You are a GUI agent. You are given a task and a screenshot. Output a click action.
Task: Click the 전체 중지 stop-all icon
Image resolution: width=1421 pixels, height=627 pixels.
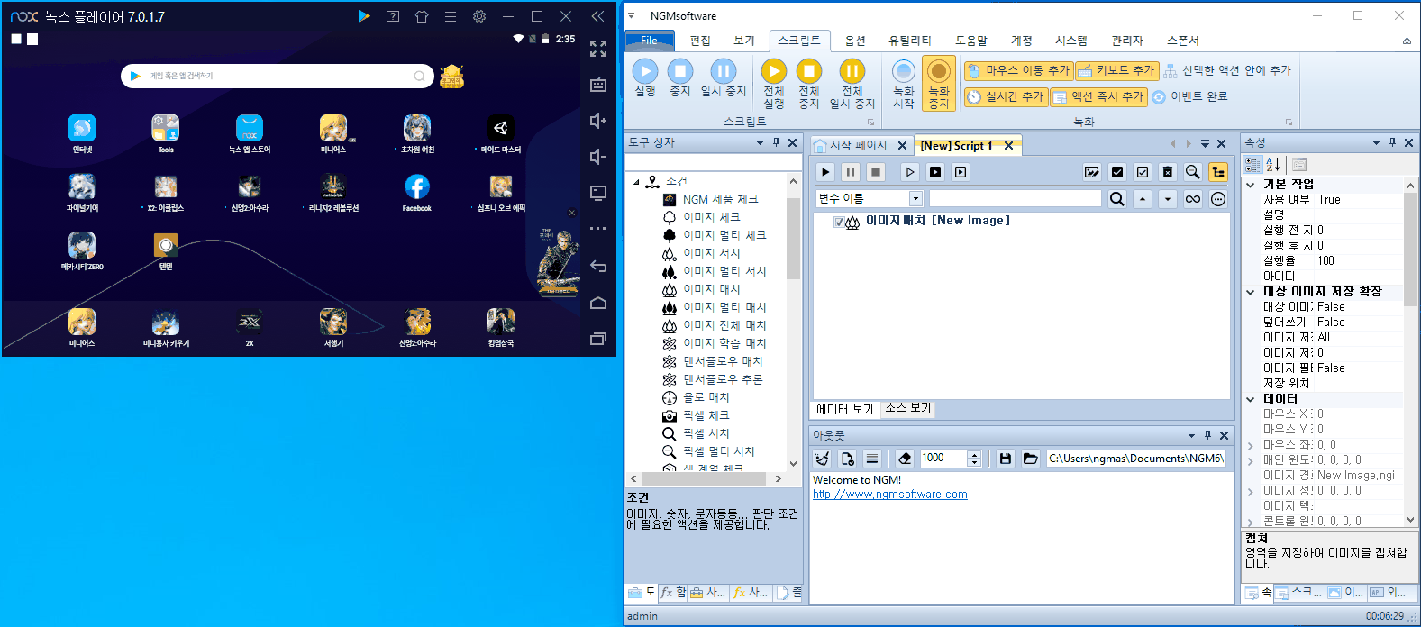(809, 71)
